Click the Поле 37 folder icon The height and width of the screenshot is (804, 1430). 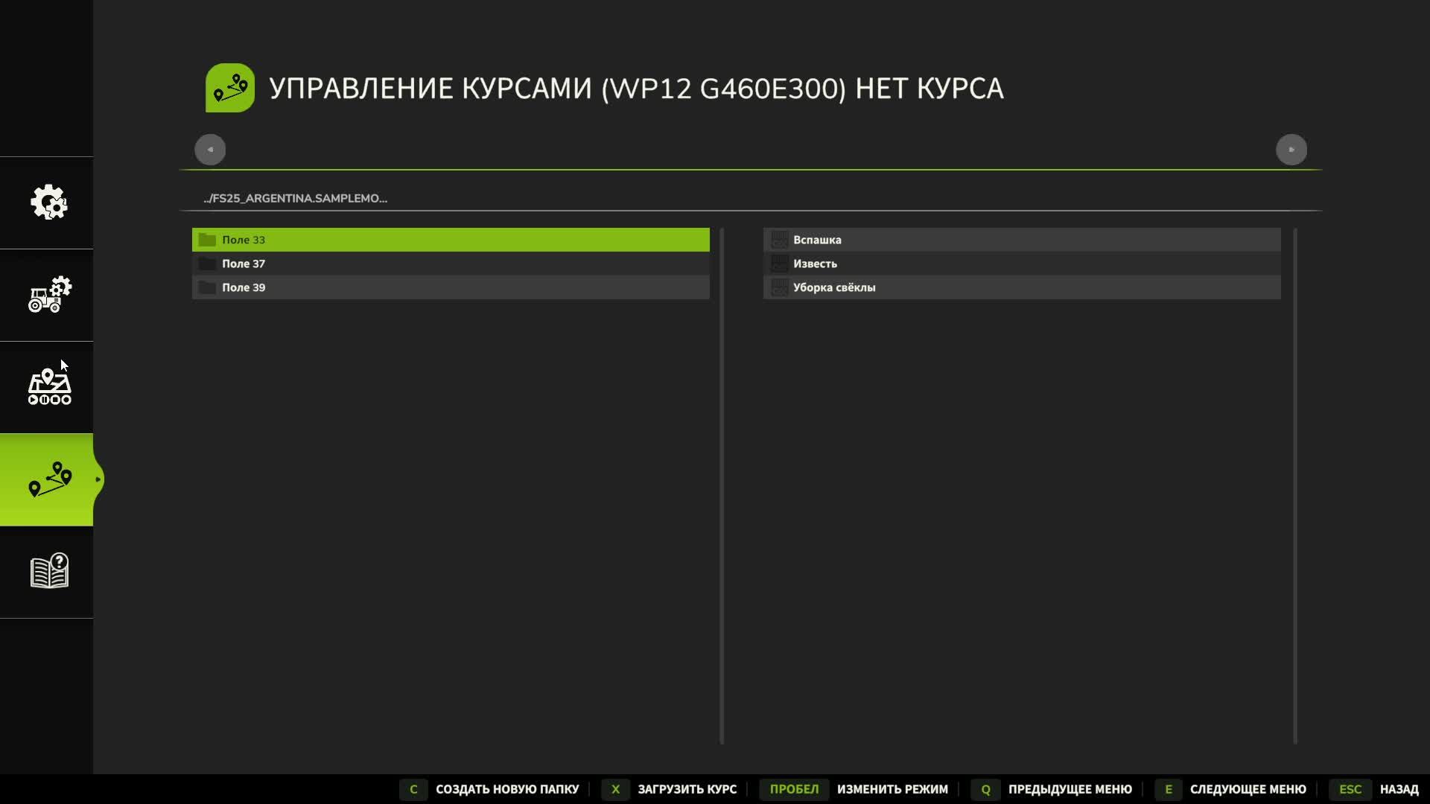click(x=207, y=264)
